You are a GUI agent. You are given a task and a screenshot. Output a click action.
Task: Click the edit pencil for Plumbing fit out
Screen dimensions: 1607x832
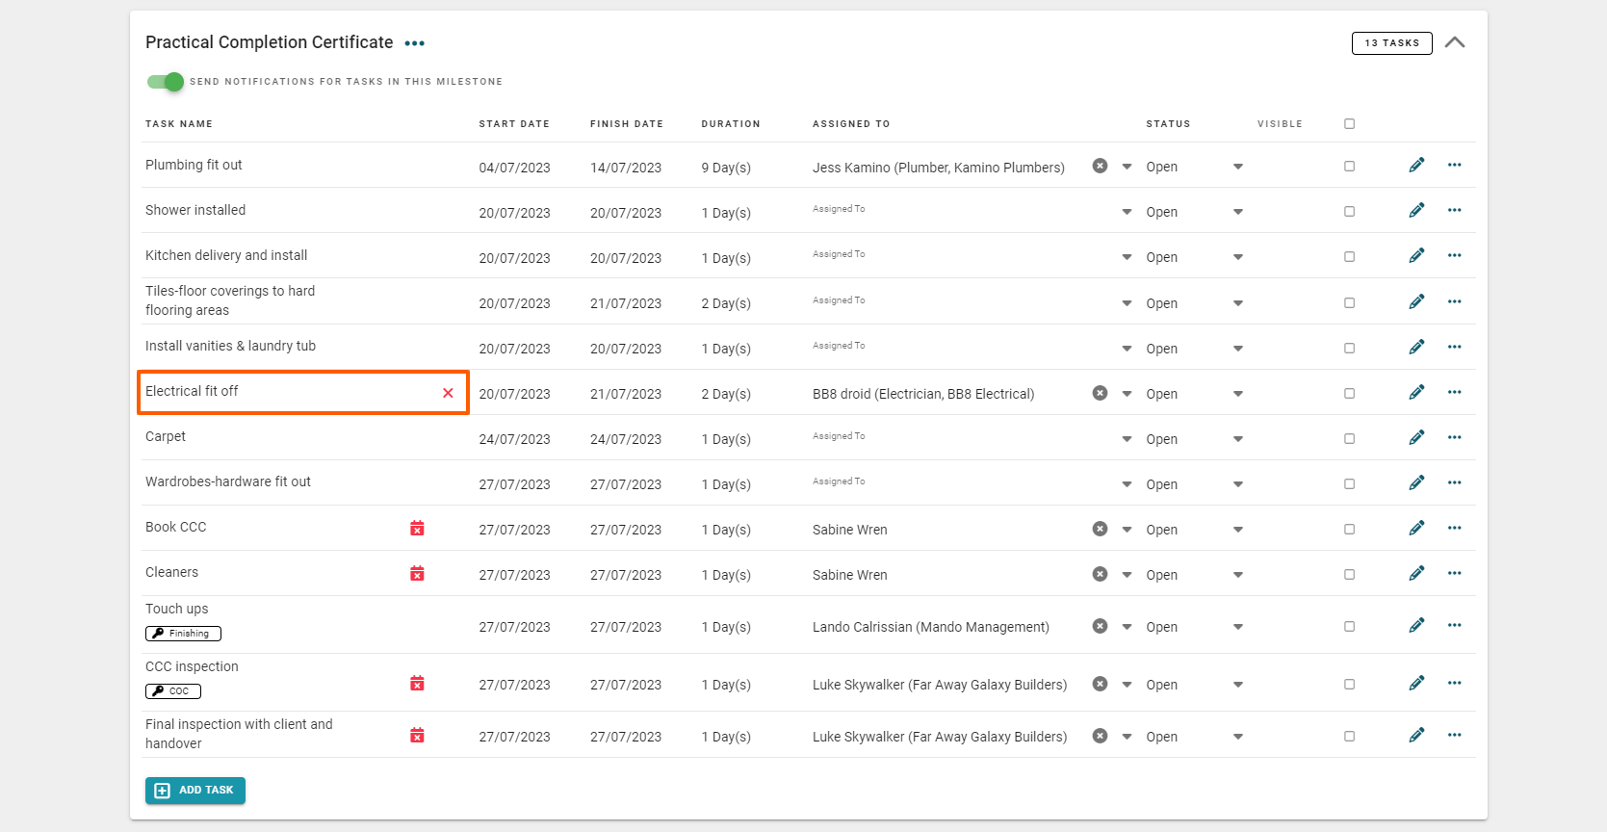(1416, 166)
